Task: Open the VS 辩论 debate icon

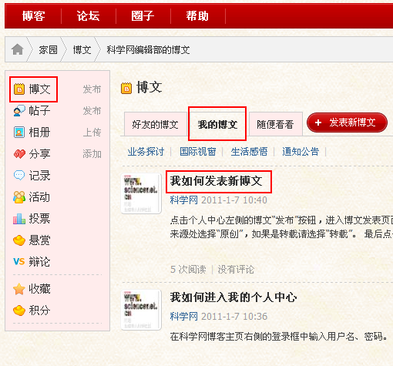Action: pos(19,262)
